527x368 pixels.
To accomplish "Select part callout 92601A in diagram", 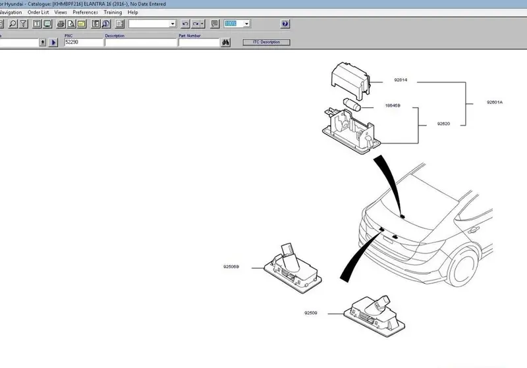I will (x=495, y=102).
